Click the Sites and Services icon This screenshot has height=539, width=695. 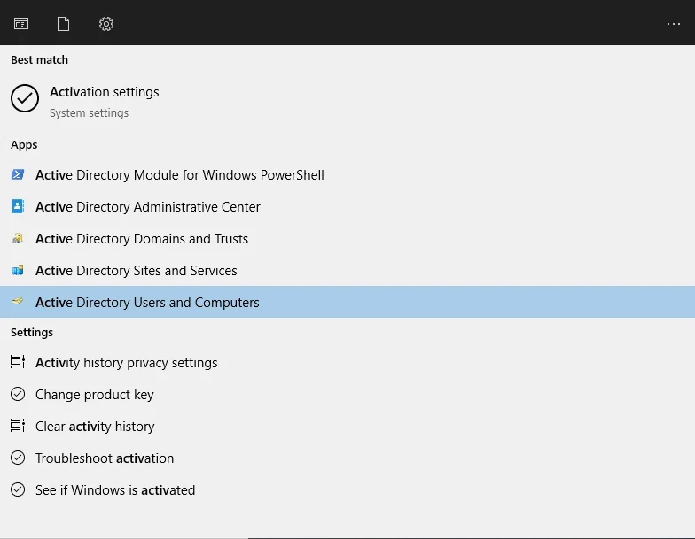pyautogui.click(x=18, y=270)
